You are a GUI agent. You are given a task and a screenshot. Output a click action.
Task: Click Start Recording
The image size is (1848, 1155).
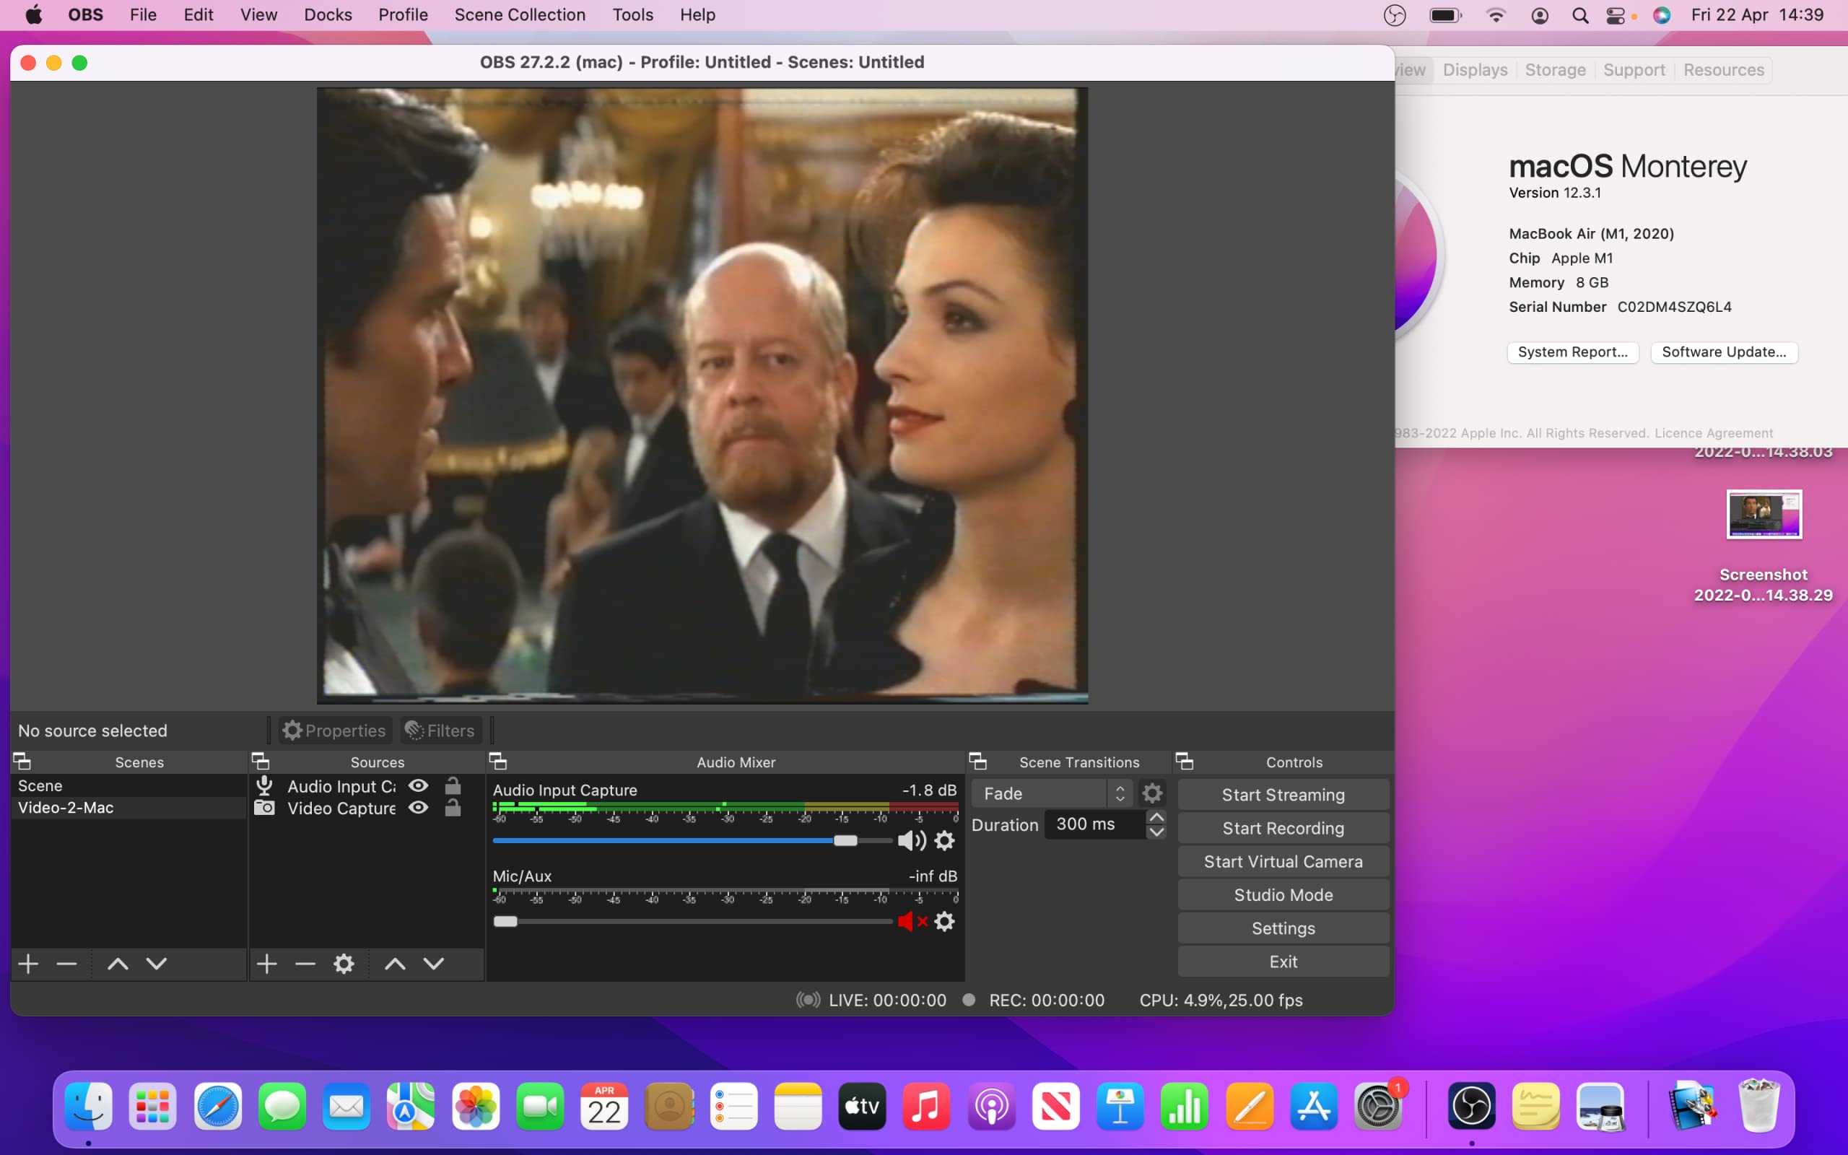tap(1283, 828)
